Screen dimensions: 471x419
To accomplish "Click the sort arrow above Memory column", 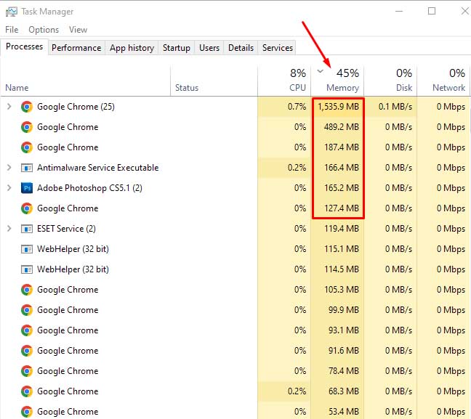I will 321,71.
